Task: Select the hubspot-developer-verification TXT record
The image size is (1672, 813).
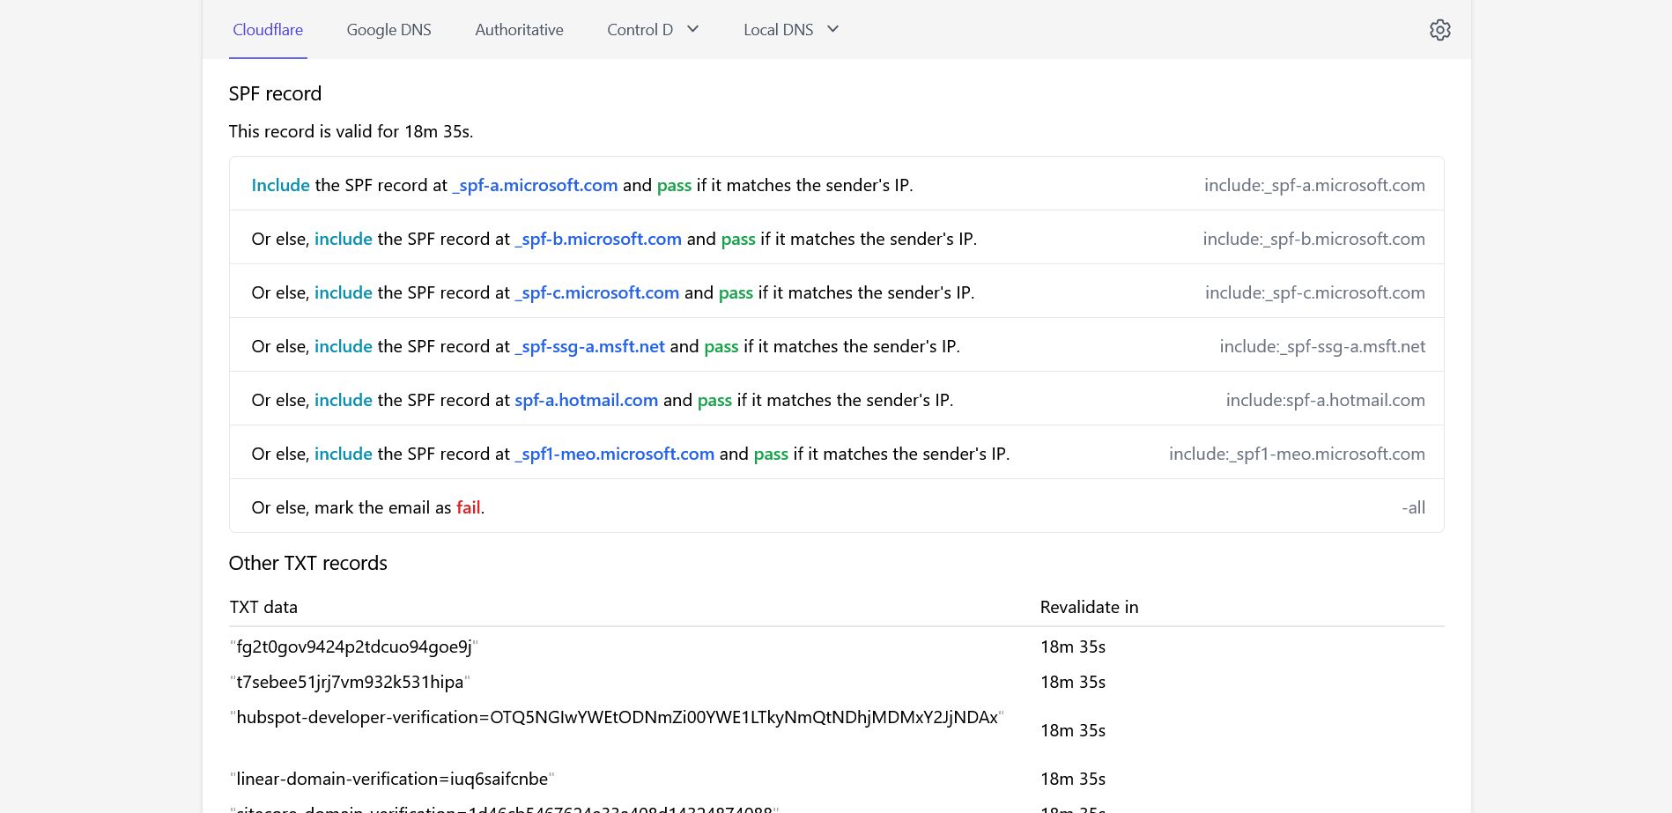Action: (x=617, y=717)
